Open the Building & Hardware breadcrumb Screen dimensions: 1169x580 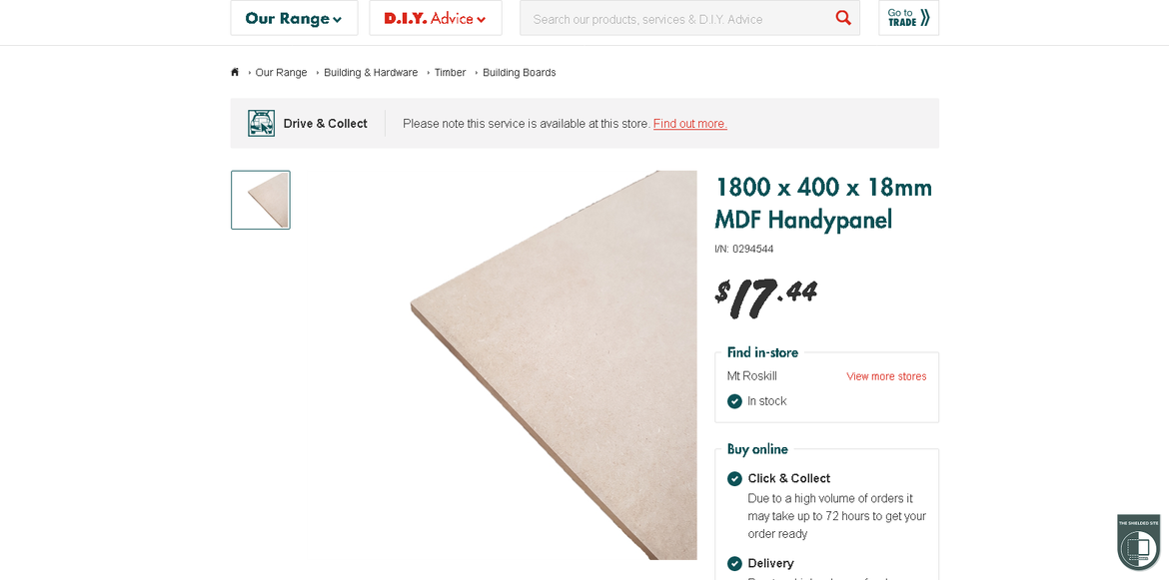(x=371, y=72)
